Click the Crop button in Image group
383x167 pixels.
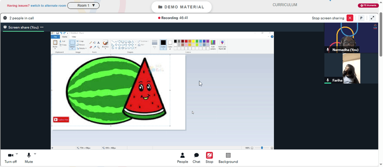80,41
